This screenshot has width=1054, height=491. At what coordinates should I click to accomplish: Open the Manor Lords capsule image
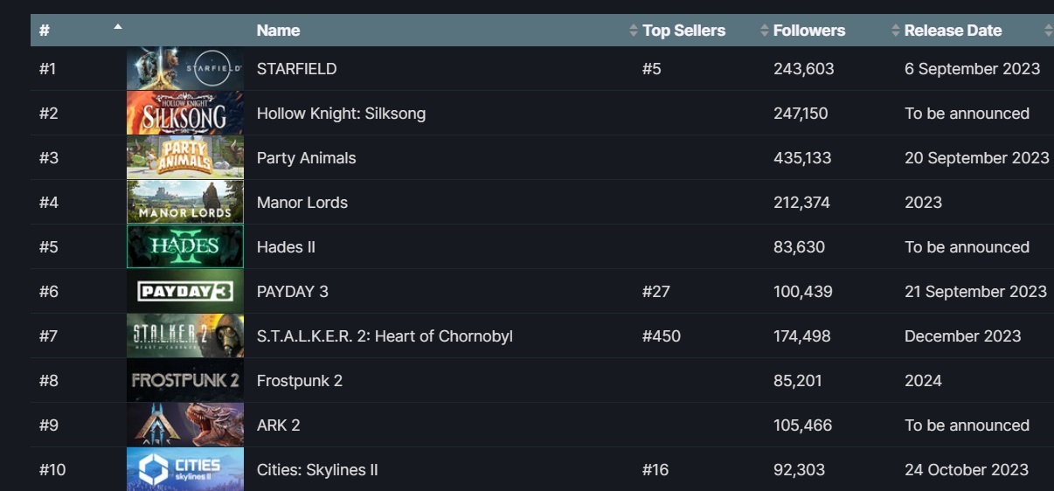[184, 203]
